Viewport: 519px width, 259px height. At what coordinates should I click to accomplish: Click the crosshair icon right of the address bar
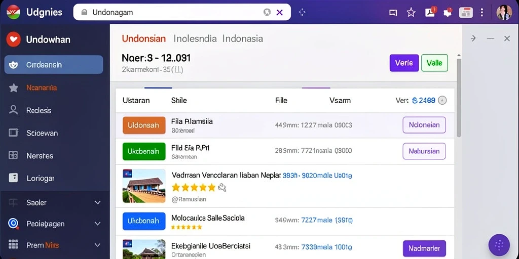(302, 12)
